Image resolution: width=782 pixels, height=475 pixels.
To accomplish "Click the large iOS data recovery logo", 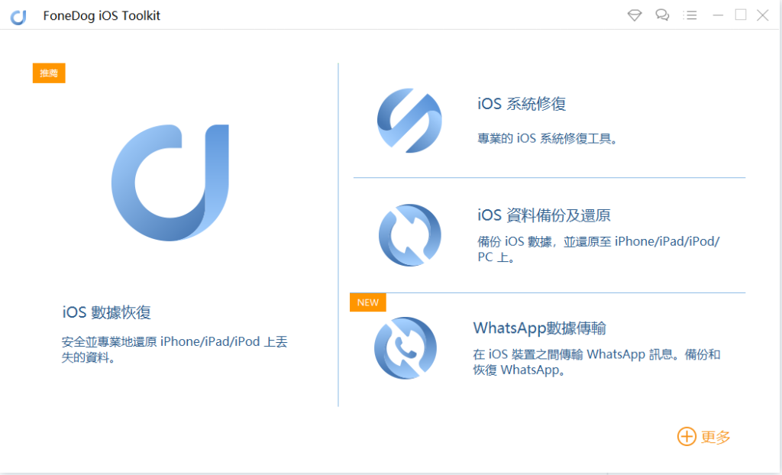I will 170,183.
